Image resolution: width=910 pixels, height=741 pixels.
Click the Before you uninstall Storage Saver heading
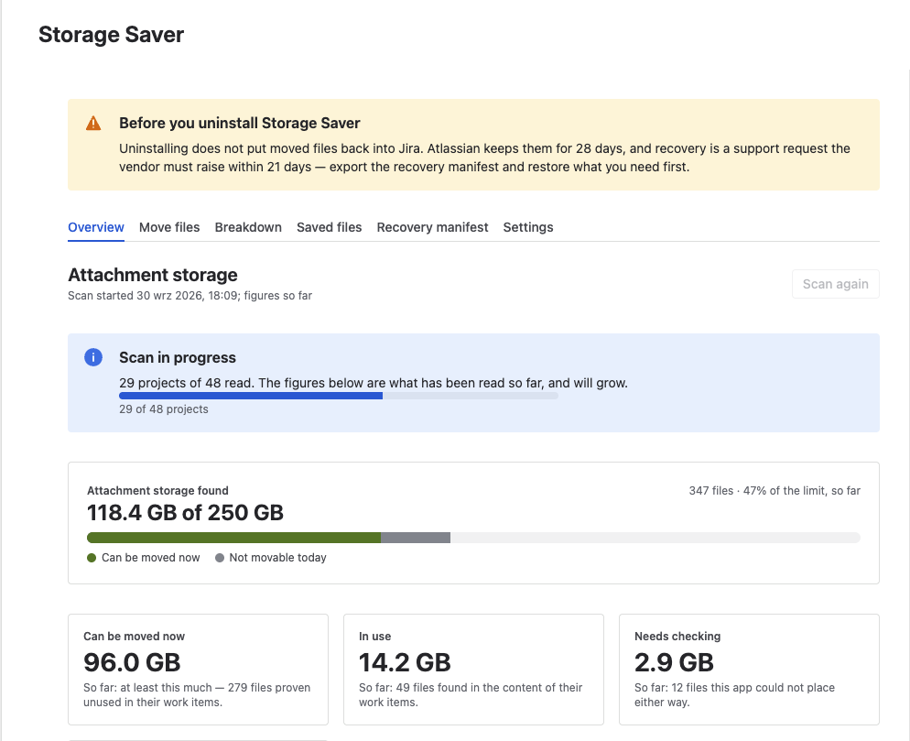(x=240, y=123)
